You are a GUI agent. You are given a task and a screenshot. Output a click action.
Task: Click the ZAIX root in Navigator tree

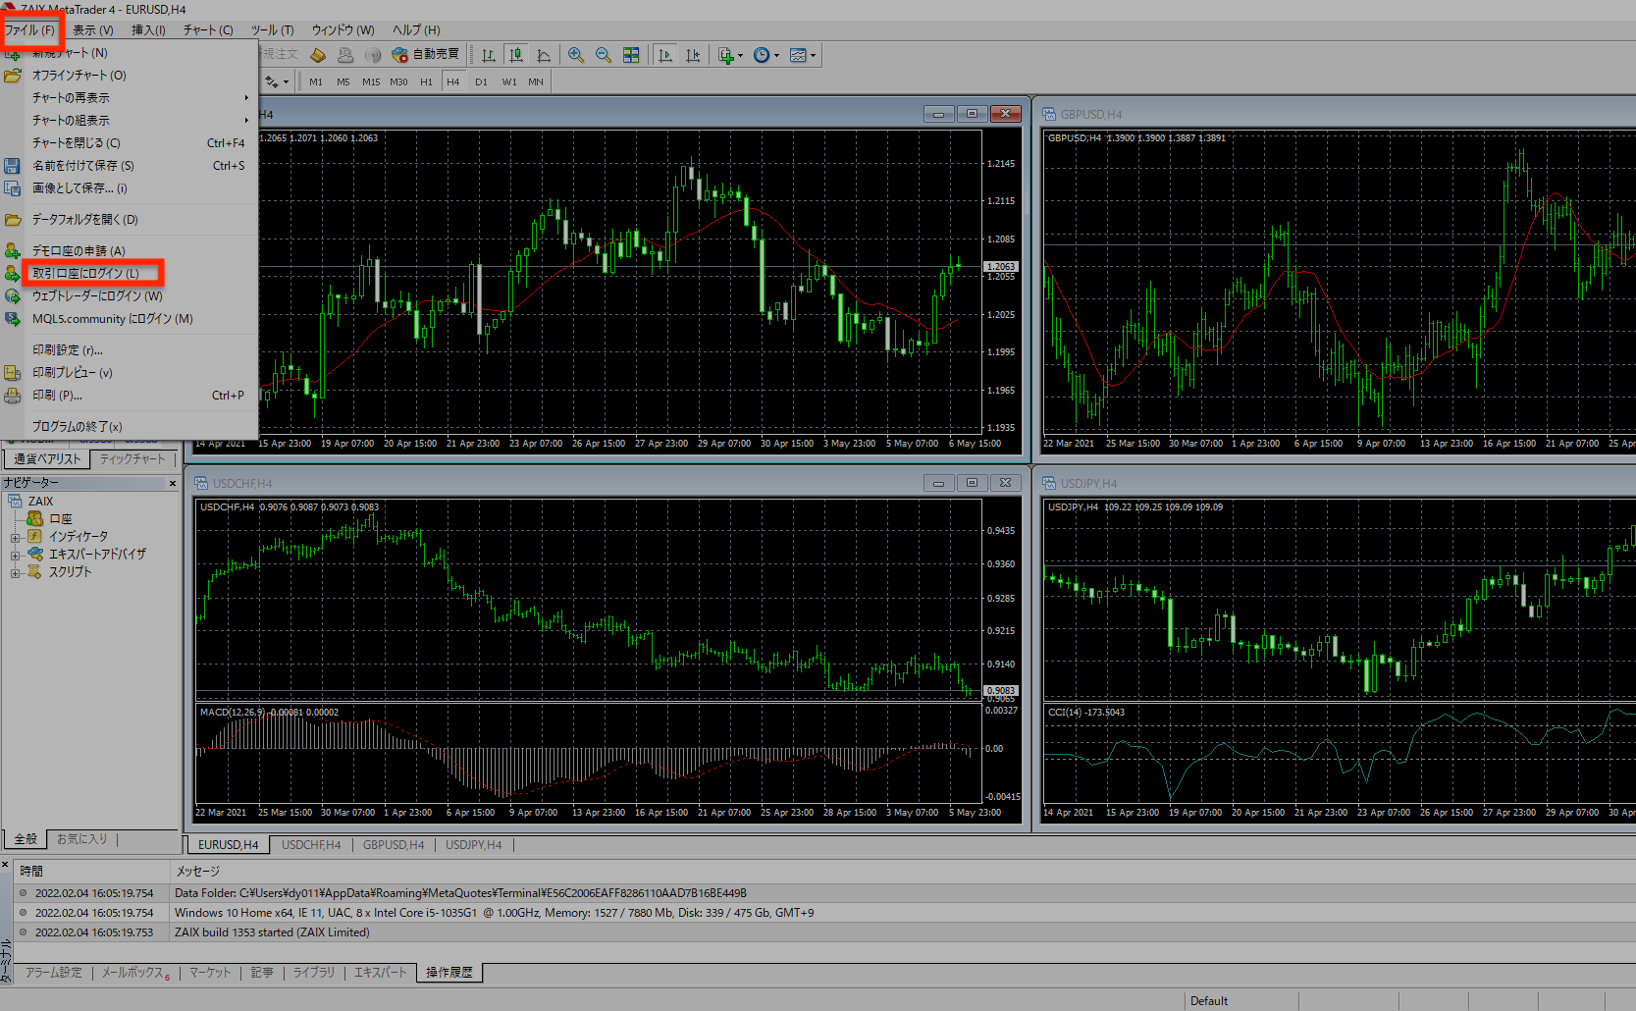pyautogui.click(x=40, y=502)
